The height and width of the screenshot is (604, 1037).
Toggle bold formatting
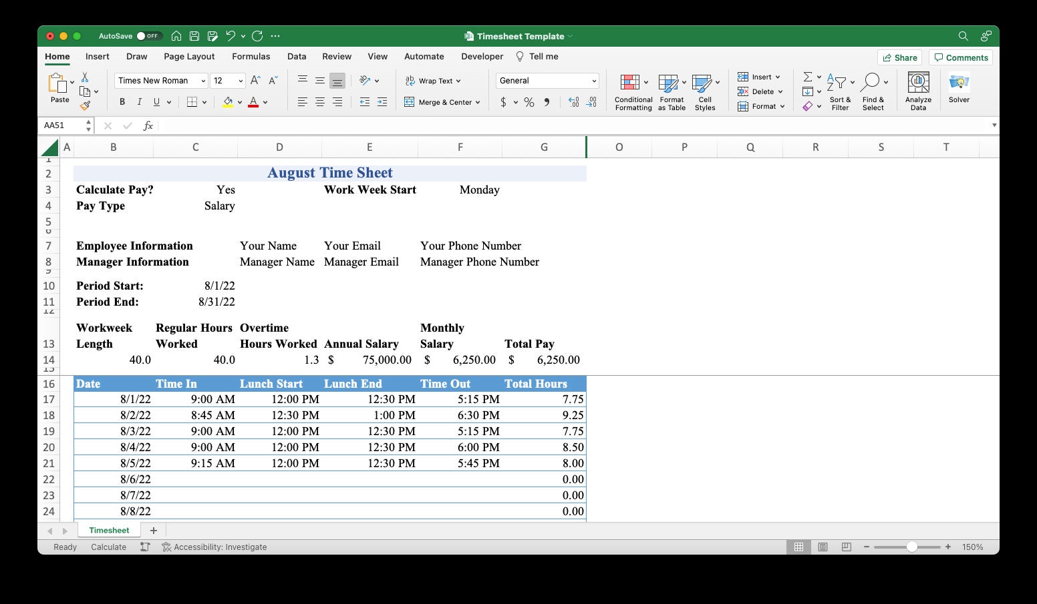[122, 101]
